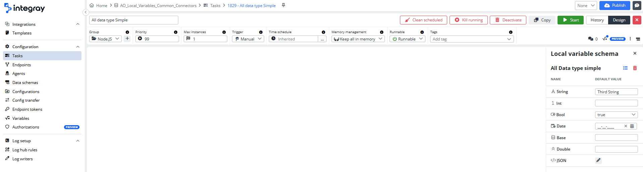643x172 pixels.
Task: Switch to the History view
Action: [597, 20]
